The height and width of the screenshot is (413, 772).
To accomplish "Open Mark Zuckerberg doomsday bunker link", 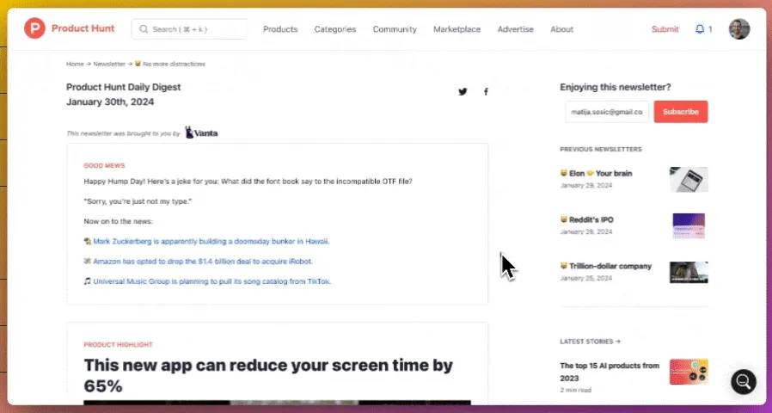I will point(211,242).
